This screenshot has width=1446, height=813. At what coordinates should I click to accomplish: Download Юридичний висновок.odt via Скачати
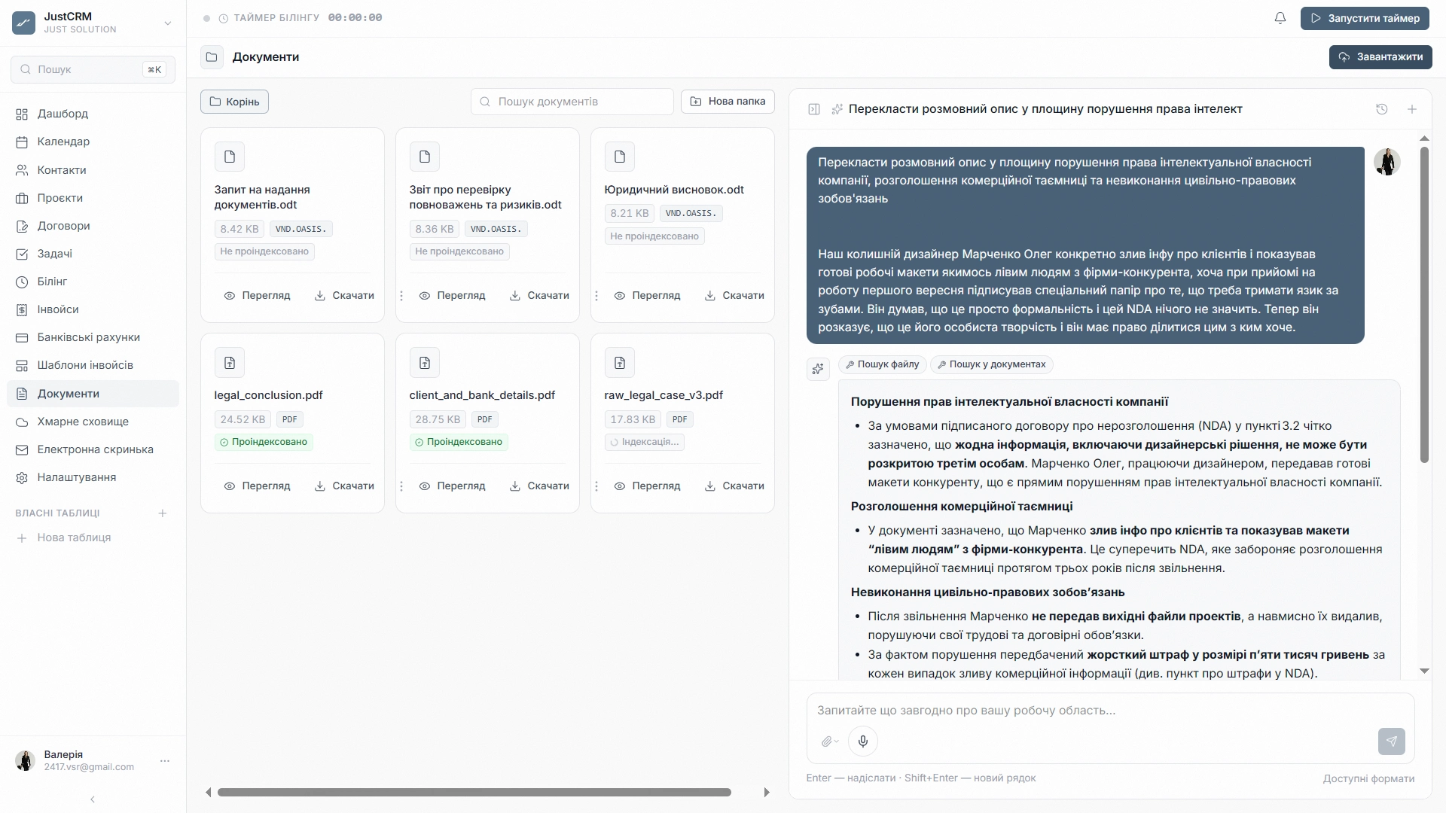pyautogui.click(x=734, y=296)
